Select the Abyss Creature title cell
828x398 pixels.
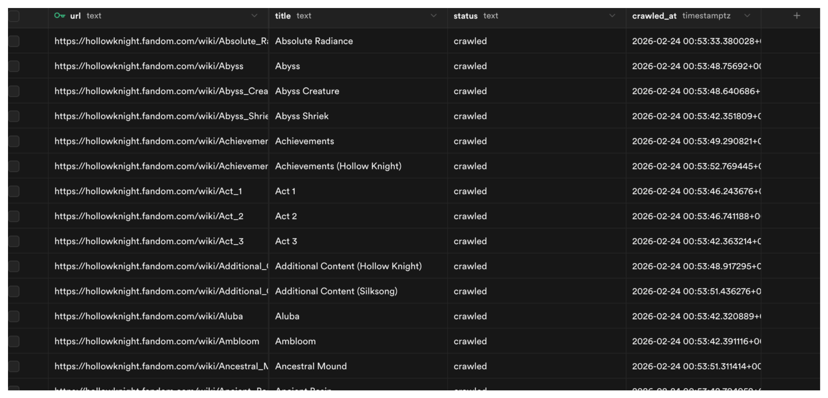pos(307,91)
